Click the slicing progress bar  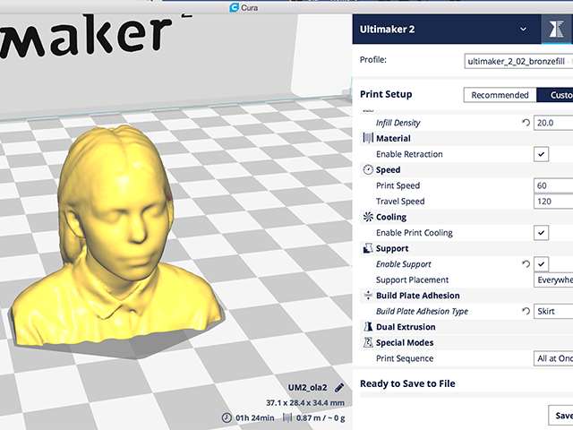pyautogui.click(x=466, y=394)
